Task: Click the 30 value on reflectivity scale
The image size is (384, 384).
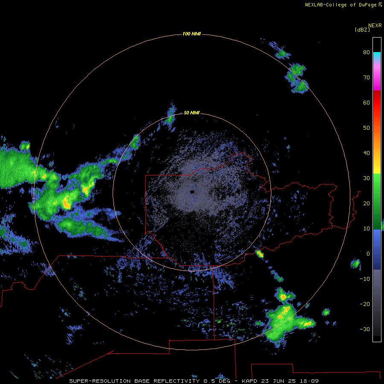Action: [x=367, y=178]
